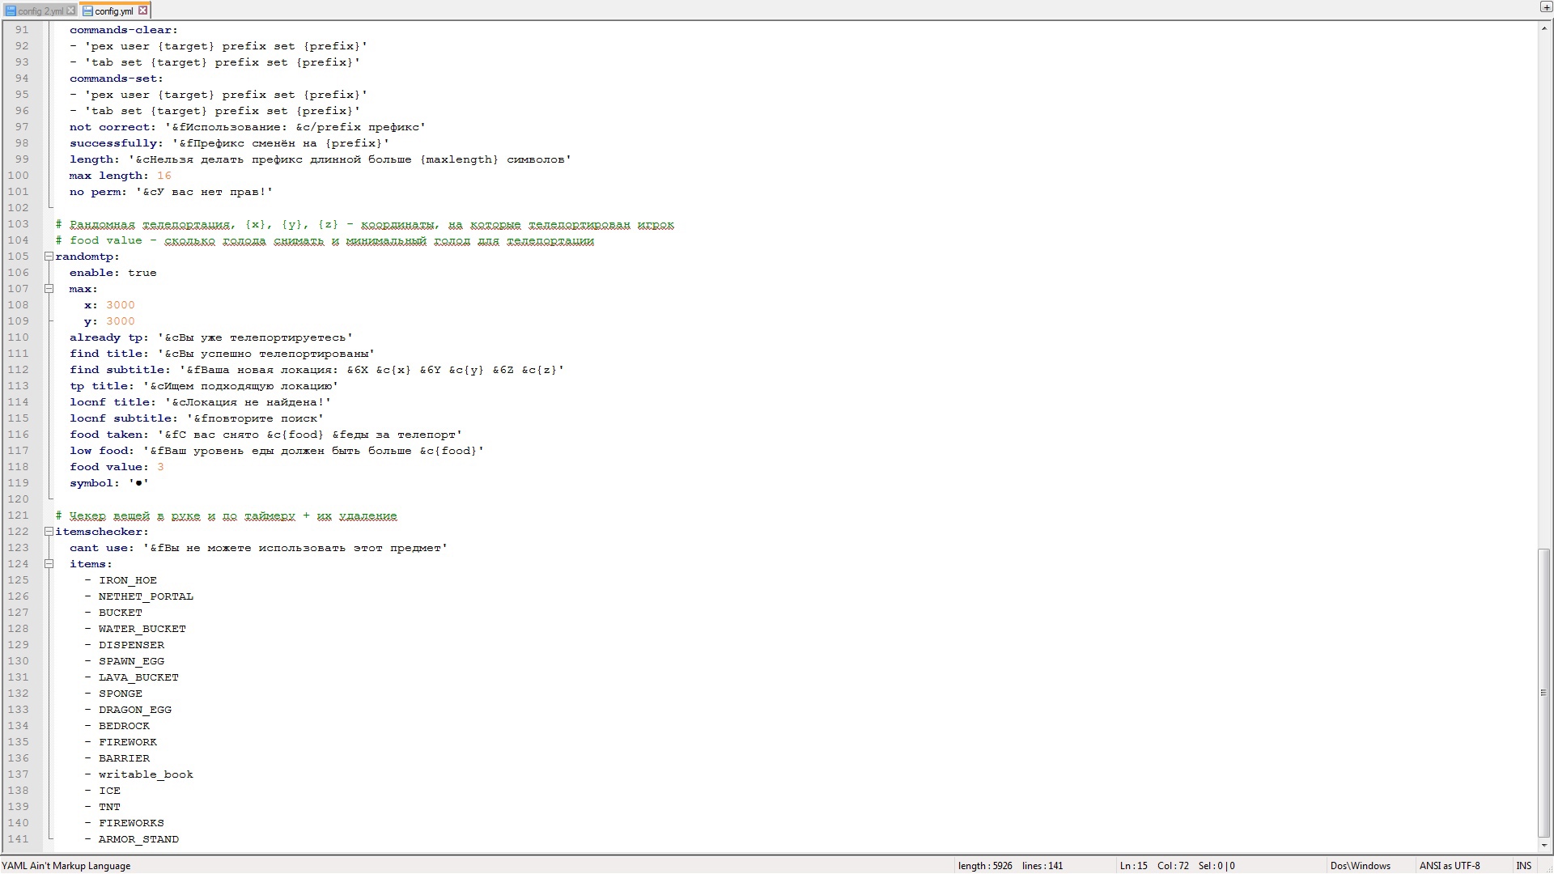Close the config 2.yml tab

(70, 11)
